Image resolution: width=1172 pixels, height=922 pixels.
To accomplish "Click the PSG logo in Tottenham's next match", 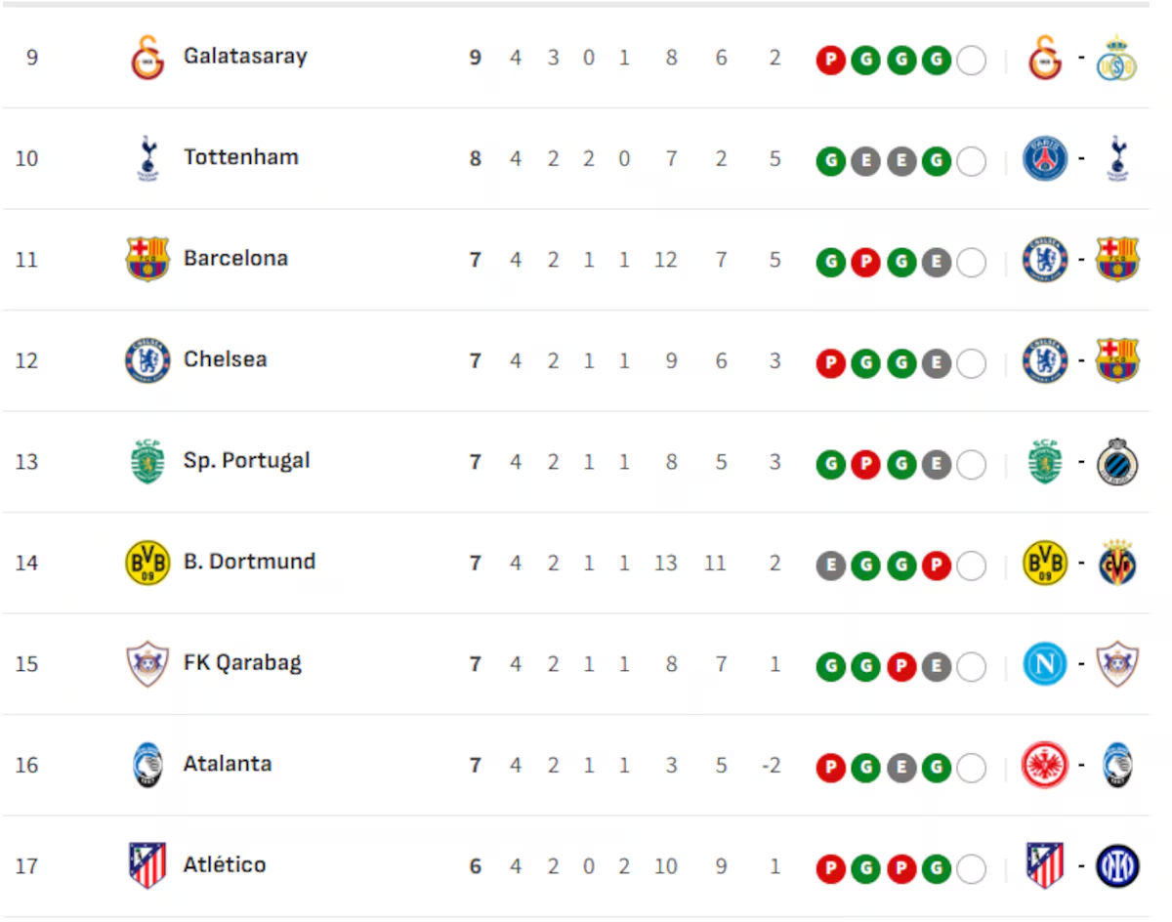I will click(x=1045, y=158).
